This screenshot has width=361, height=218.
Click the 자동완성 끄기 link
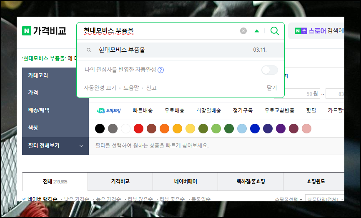[x=100, y=88]
